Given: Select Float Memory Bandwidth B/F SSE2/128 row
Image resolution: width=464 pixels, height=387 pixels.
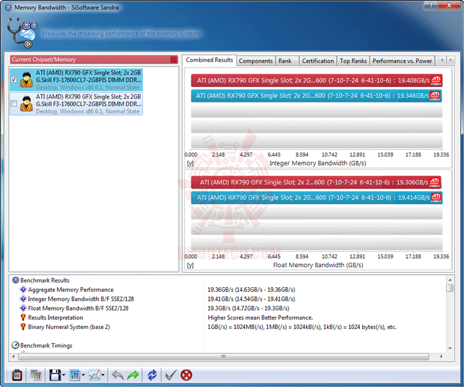Looking at the screenshot, I should click(x=78, y=308).
